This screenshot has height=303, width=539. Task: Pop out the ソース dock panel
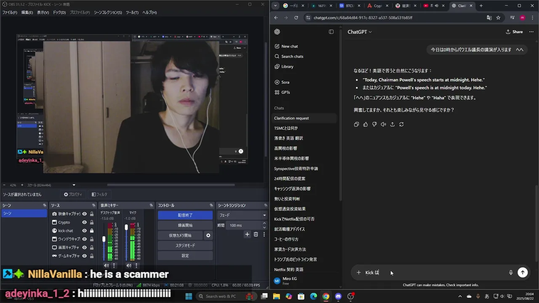click(94, 205)
